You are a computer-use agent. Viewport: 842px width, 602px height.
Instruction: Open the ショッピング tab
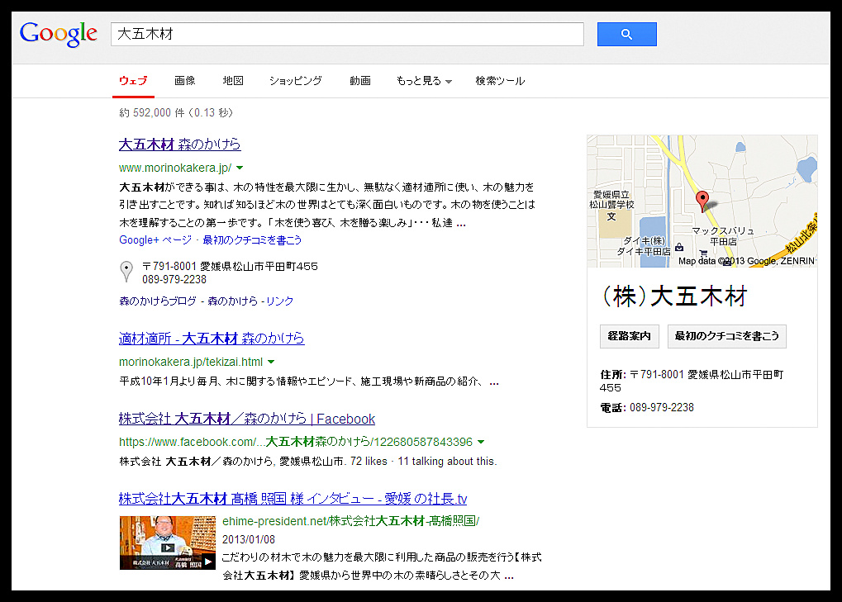tap(295, 81)
